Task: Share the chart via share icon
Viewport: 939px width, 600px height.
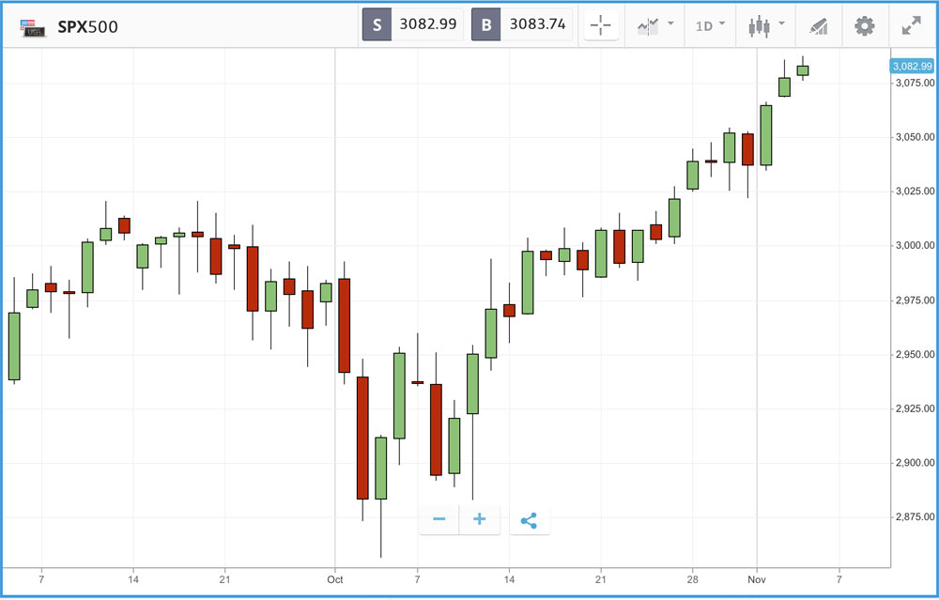Action: [x=529, y=519]
